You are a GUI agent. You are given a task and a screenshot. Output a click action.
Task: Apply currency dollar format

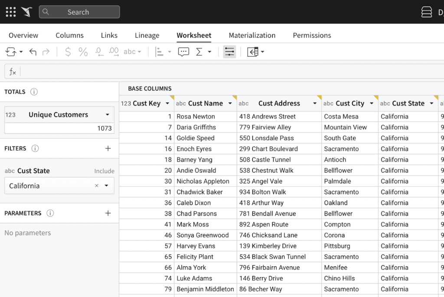[68, 52]
